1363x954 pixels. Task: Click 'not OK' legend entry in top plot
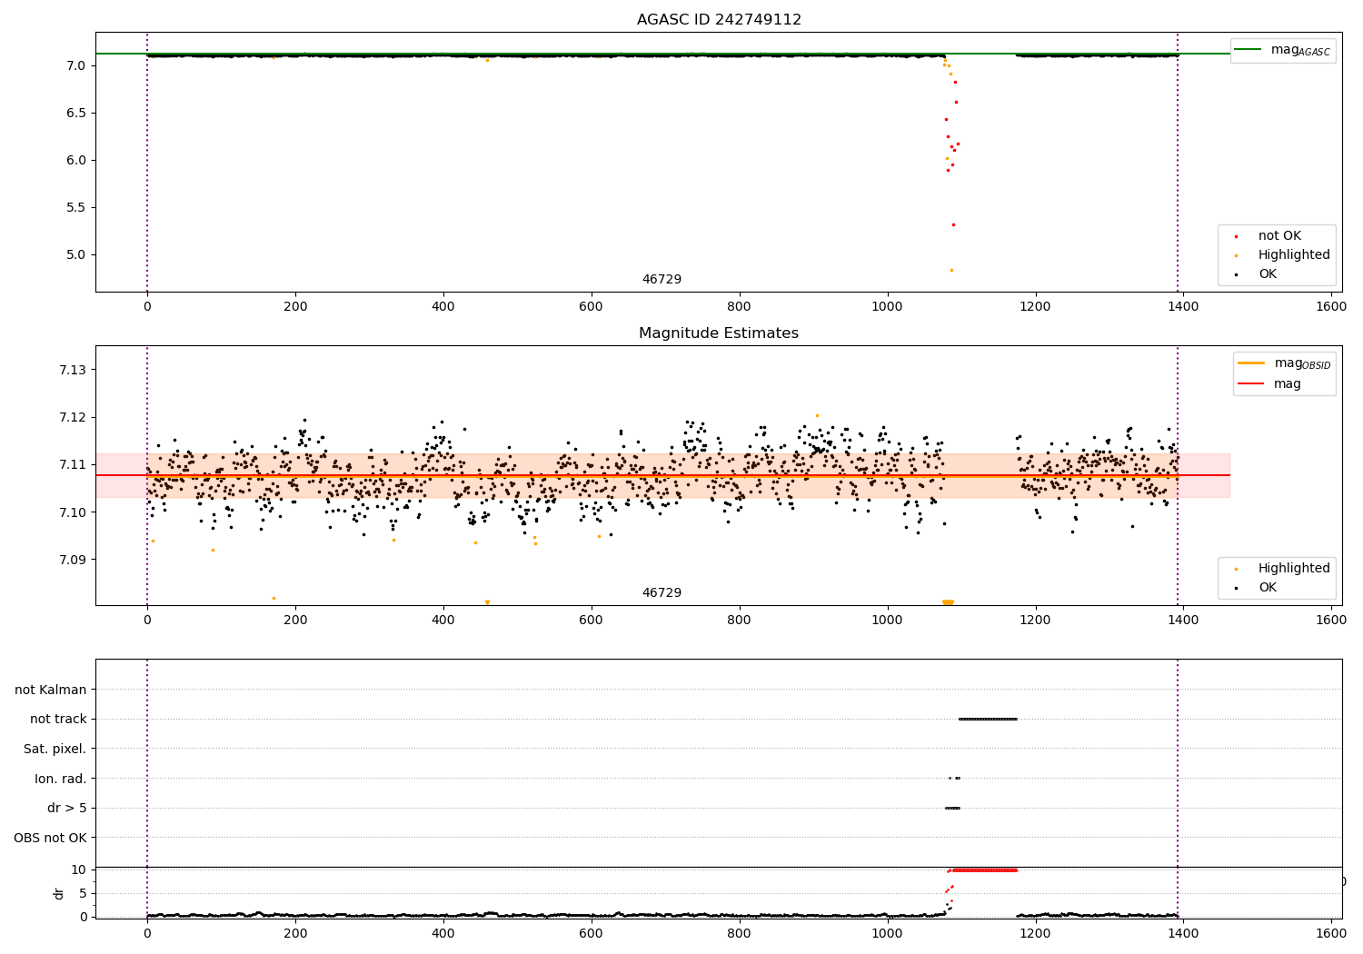pos(1279,236)
